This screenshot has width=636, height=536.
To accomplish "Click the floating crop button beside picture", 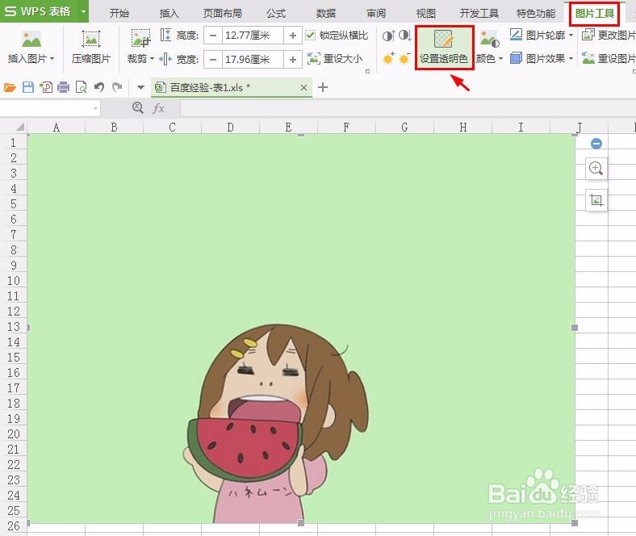I will click(596, 199).
